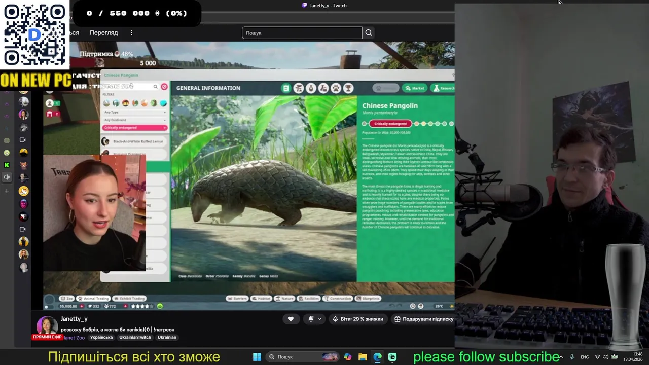Viewport: 649px width, 365px height.
Task: Open the three-dot more menu on Twitch
Action: click(131, 33)
